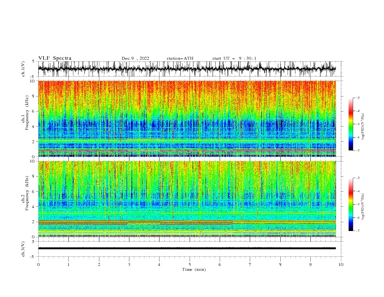Click the log(PSD) label beside ch.1 color bar
384x297 pixels.
pos(363,127)
